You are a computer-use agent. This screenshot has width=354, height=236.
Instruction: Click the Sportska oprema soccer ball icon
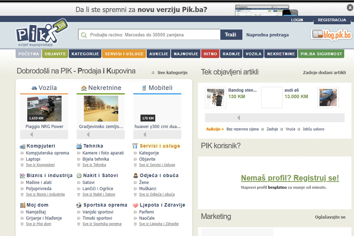click(x=79, y=205)
